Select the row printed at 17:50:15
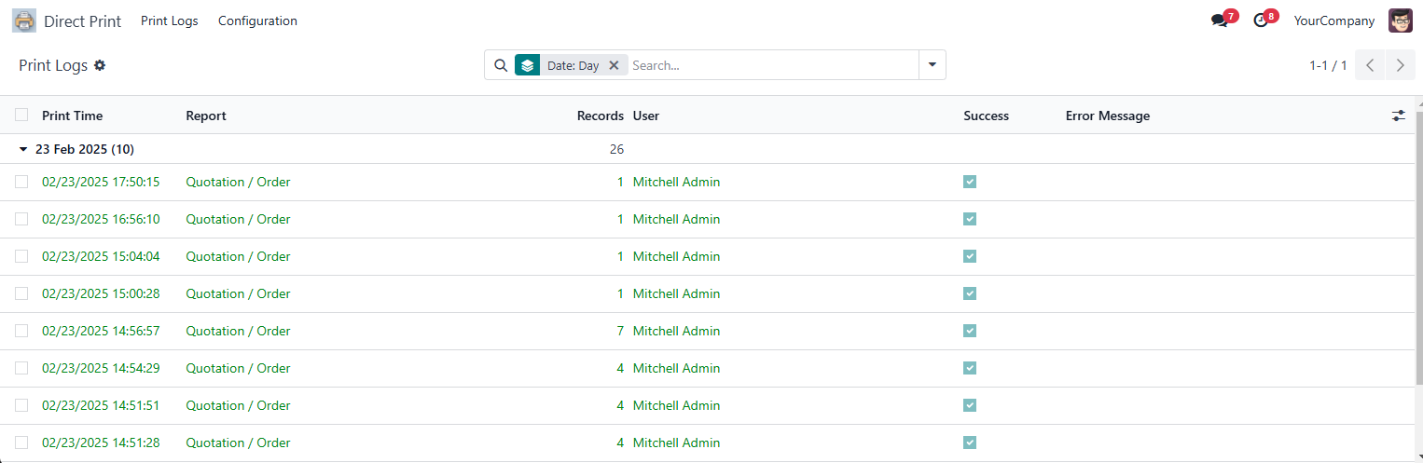Image resolution: width=1423 pixels, height=463 pixels. [21, 182]
